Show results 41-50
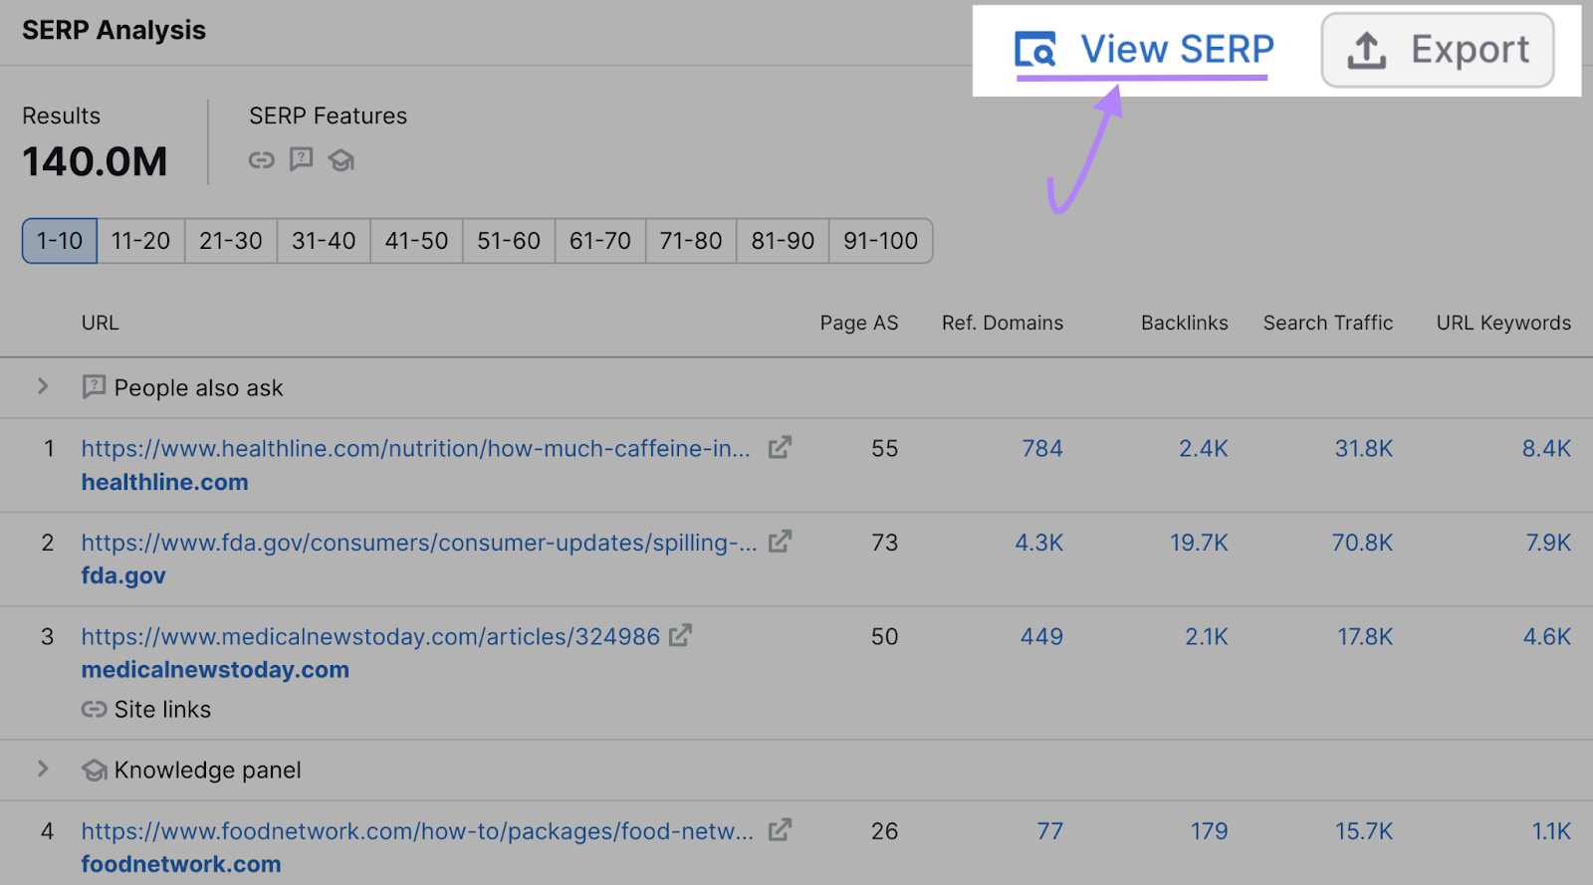1593x885 pixels. coord(416,241)
